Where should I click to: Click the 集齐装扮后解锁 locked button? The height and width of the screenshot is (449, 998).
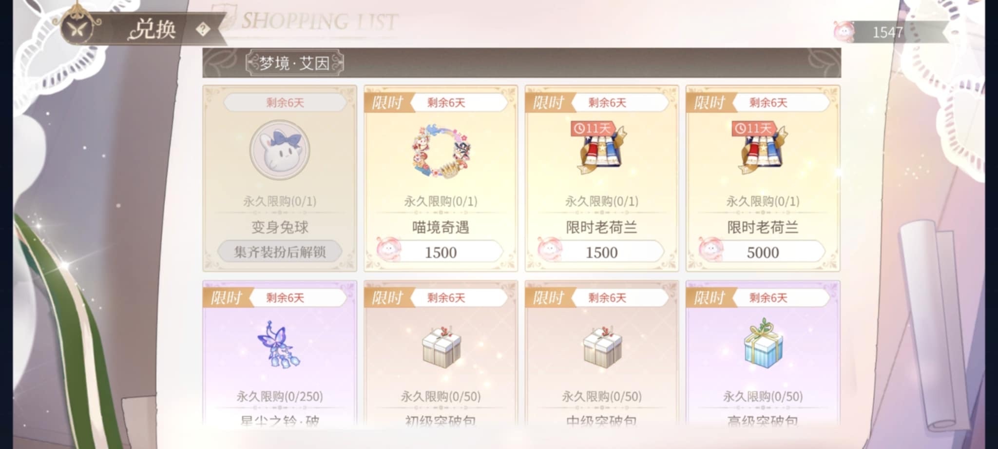pos(280,252)
